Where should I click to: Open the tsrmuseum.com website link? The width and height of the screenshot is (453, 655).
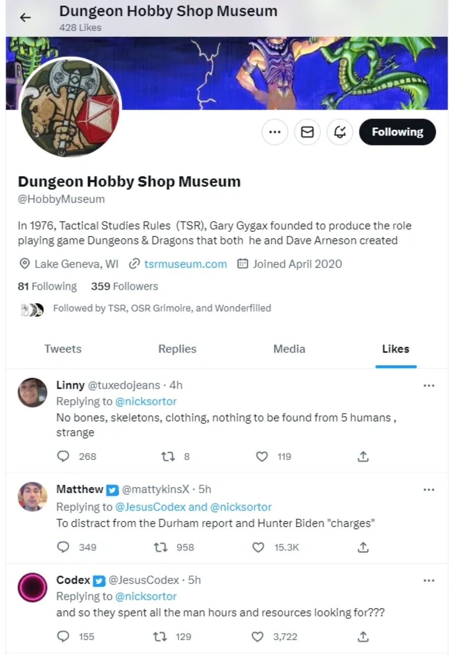(x=185, y=264)
